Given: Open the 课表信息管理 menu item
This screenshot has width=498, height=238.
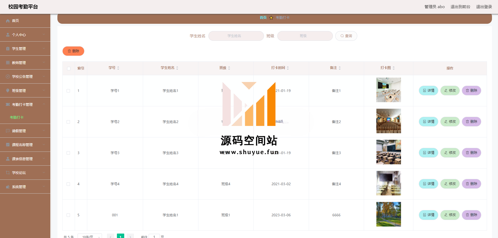Looking at the screenshot, I should [25, 159].
